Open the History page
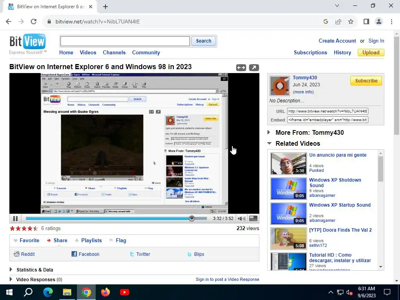400x300 pixels. 342,53
